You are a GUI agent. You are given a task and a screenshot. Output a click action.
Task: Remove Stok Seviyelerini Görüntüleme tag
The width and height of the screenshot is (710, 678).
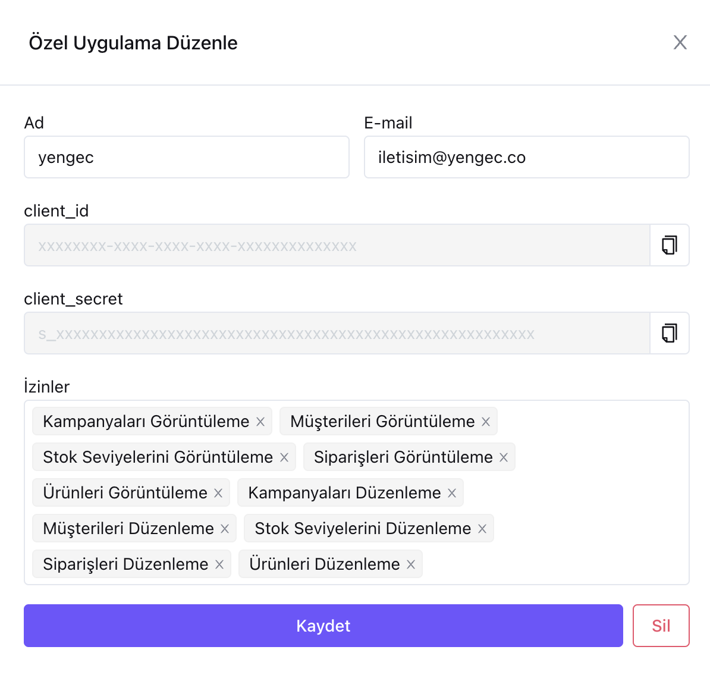(284, 457)
